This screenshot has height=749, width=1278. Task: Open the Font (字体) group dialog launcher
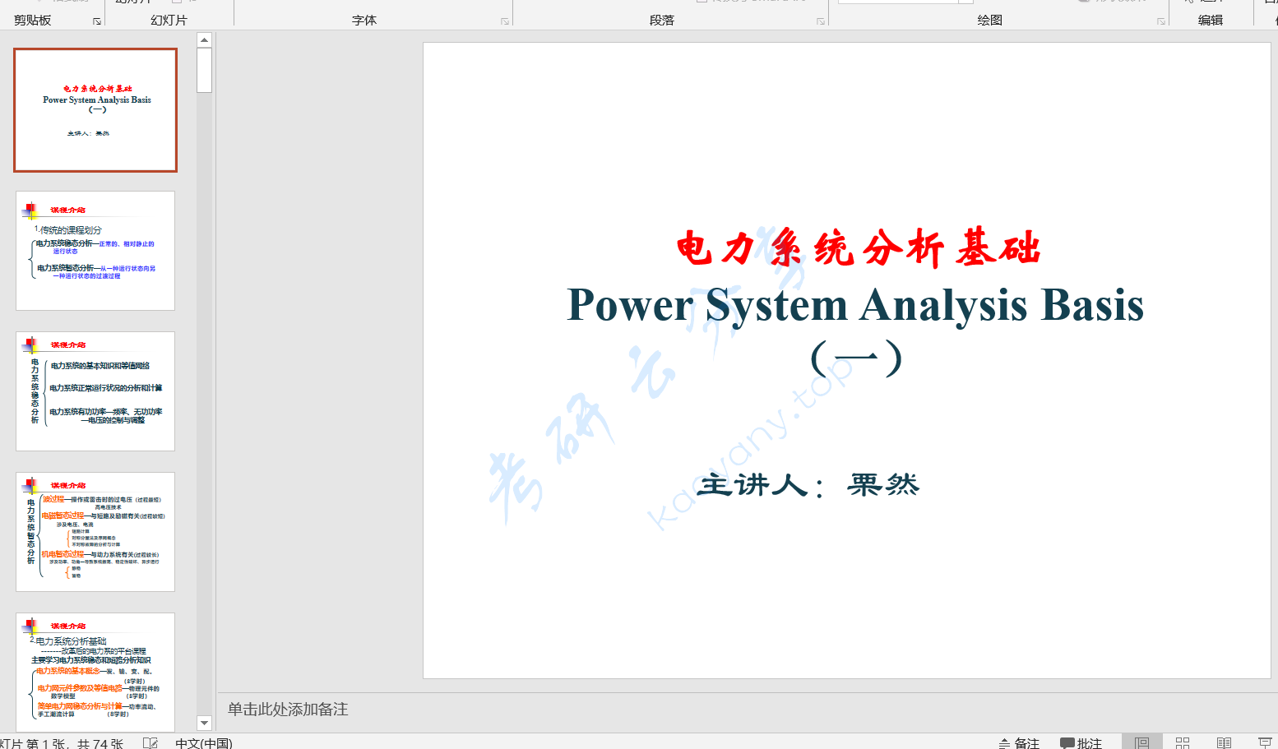click(505, 21)
